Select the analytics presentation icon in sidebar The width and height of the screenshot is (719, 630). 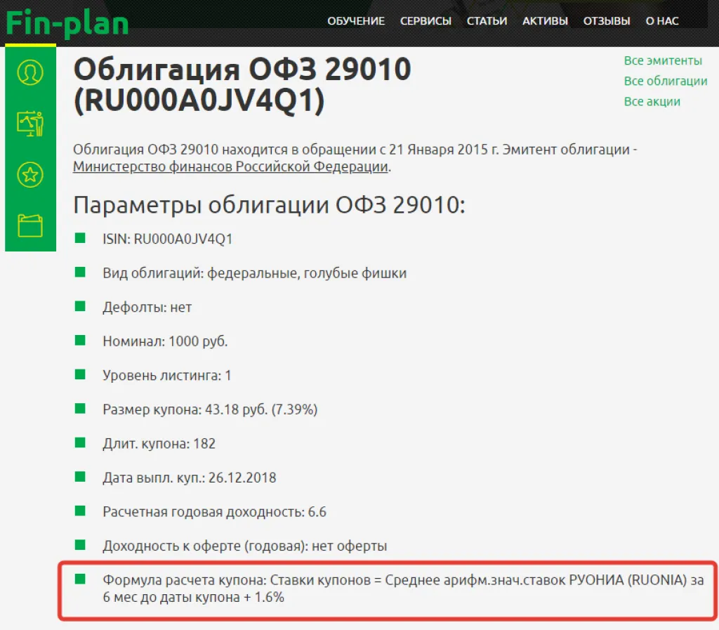pyautogui.click(x=29, y=122)
